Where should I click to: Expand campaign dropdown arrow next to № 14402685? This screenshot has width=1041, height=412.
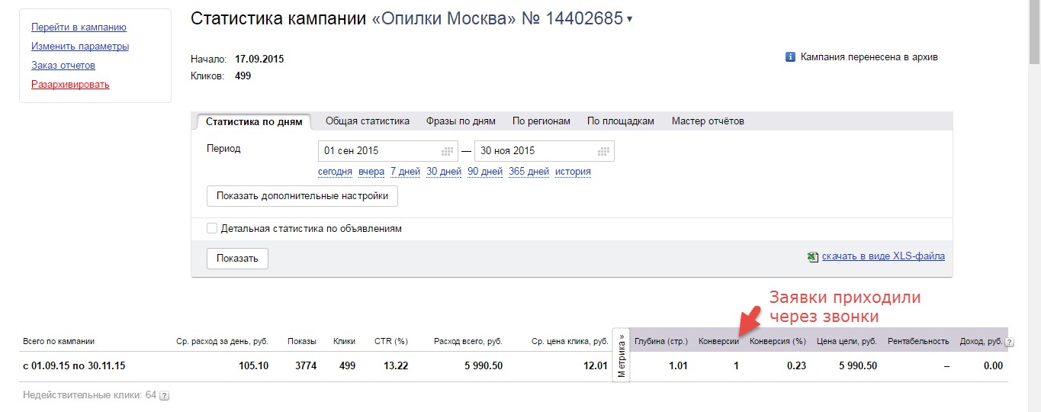(629, 20)
